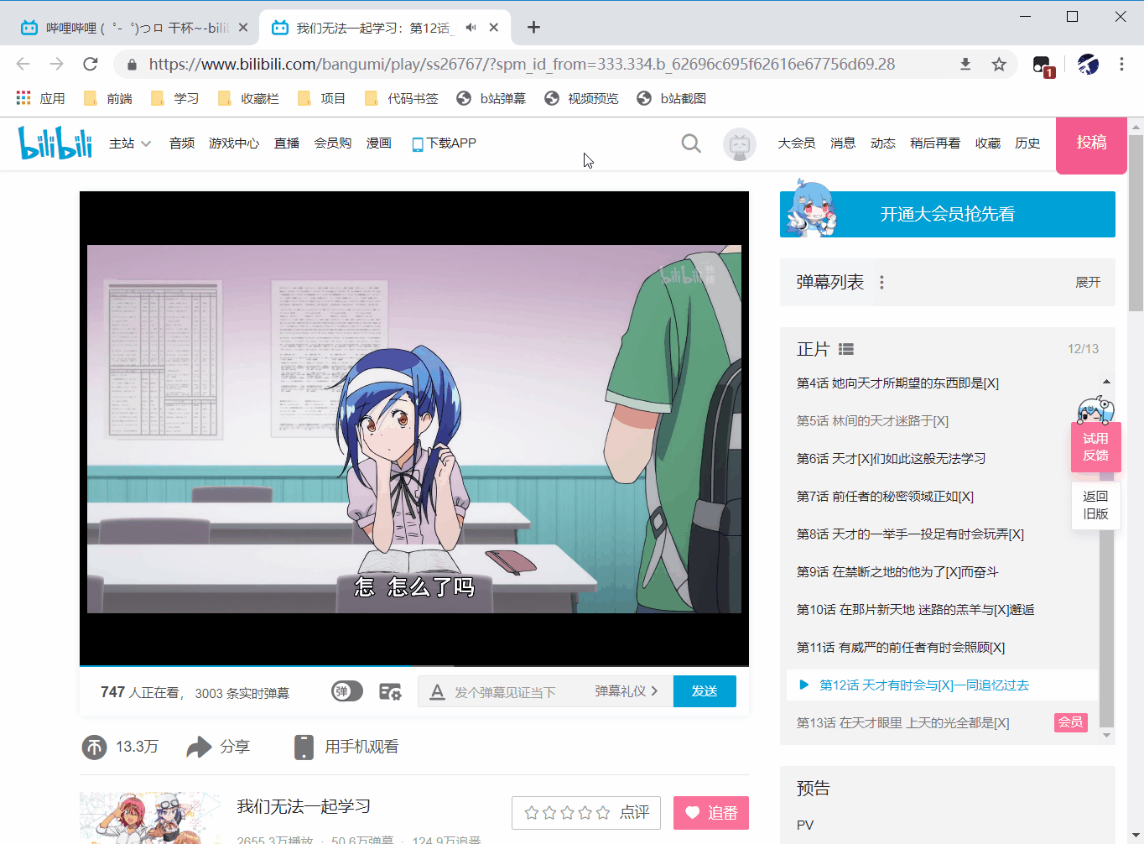Expand the danmaku list with 展开

[1088, 283]
